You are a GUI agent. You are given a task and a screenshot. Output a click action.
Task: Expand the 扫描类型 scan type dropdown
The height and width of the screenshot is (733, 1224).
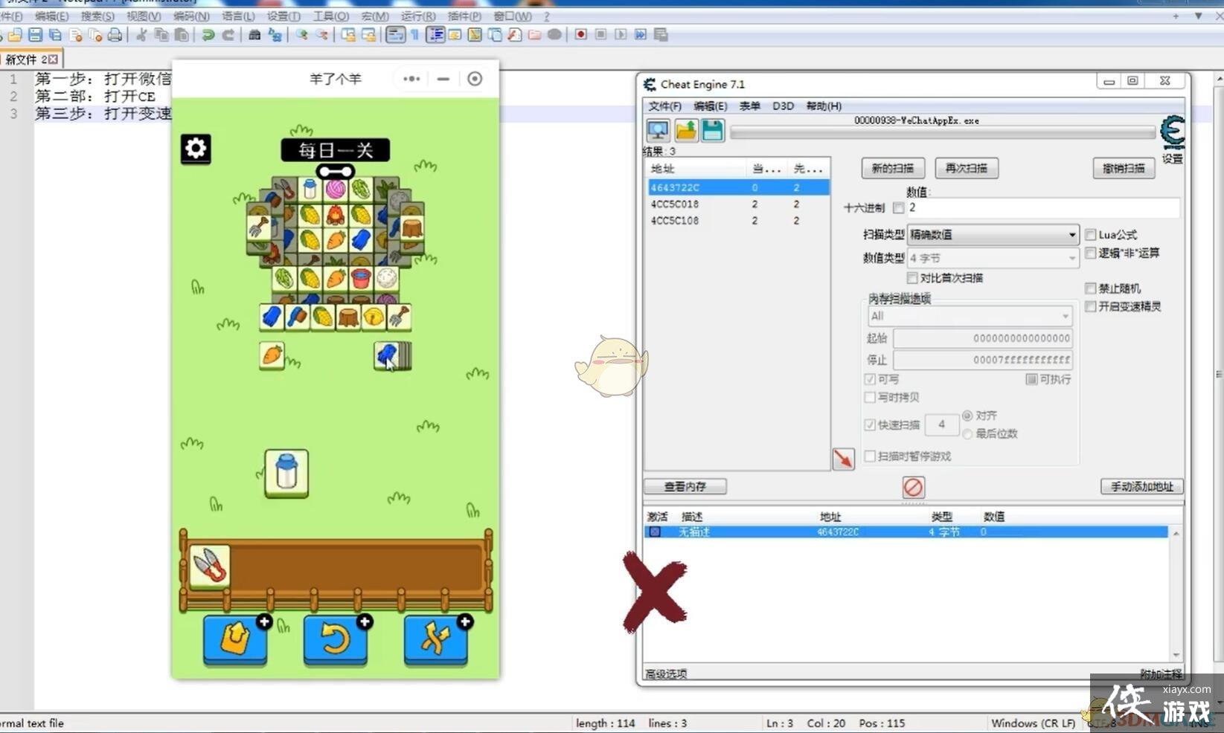(993, 235)
